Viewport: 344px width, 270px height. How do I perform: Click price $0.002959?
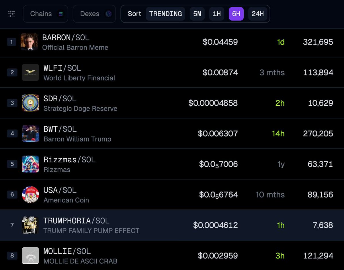[218, 256]
